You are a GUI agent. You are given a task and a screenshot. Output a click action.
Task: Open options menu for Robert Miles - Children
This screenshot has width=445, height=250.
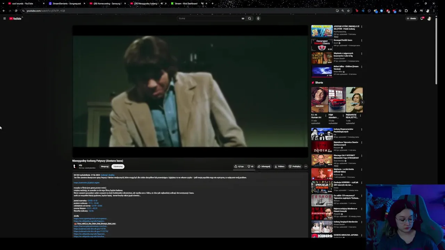(362, 67)
